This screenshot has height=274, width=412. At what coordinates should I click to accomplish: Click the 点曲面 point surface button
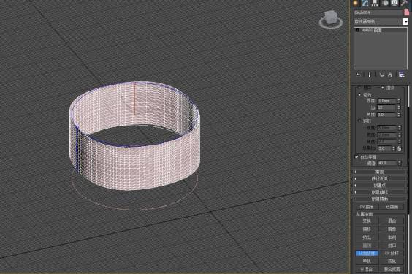392,207
